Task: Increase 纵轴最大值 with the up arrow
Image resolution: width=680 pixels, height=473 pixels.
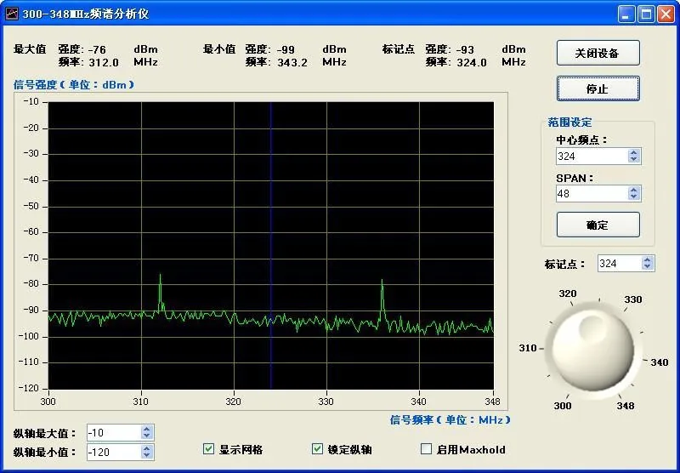Action: point(146,429)
